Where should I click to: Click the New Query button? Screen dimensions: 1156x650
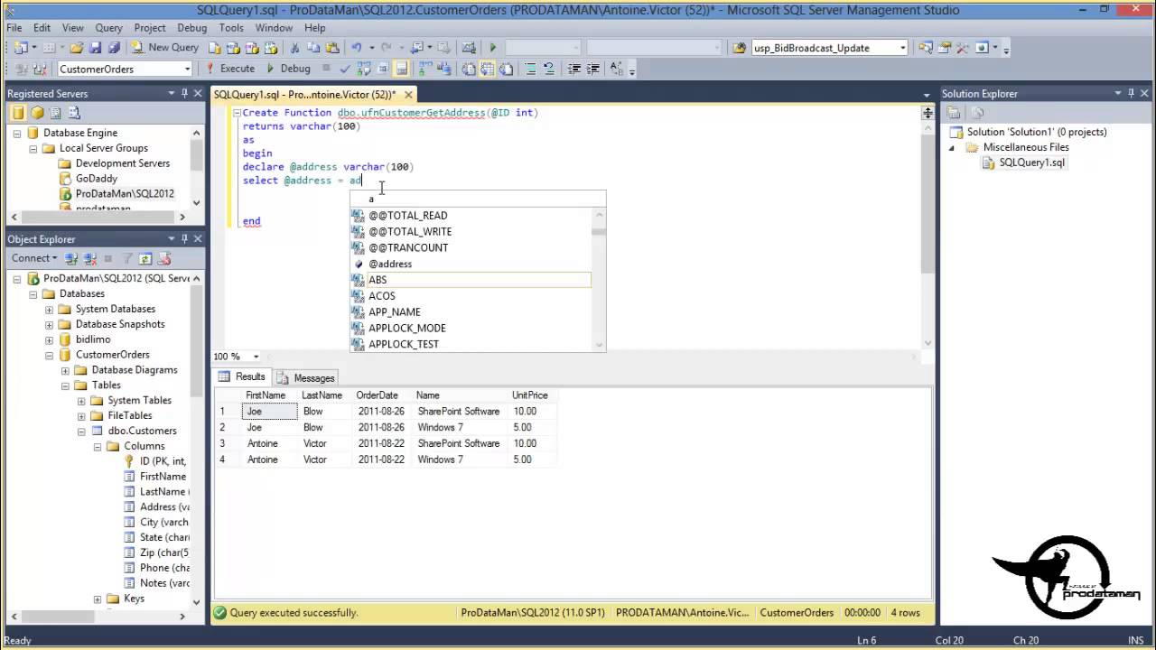click(165, 47)
